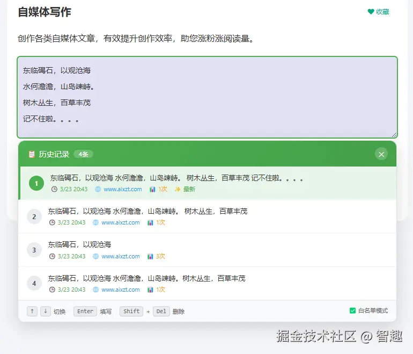Click the down arrow key hint
Viewport: 413px width, 354px height.
click(x=46, y=311)
